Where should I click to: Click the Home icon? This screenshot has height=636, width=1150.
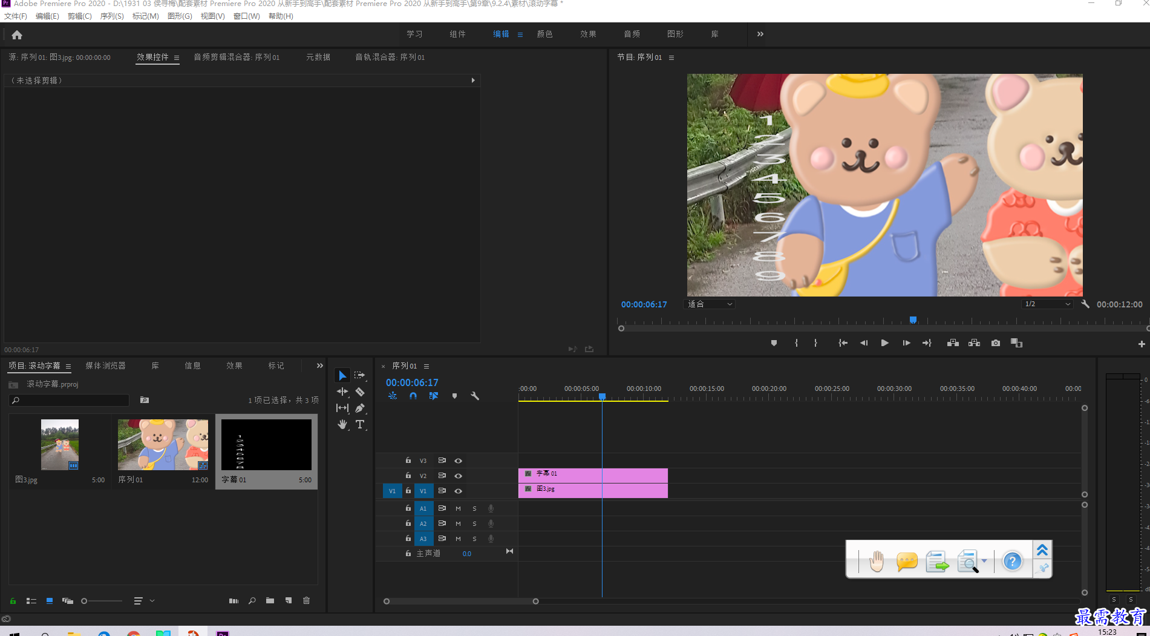[17, 35]
